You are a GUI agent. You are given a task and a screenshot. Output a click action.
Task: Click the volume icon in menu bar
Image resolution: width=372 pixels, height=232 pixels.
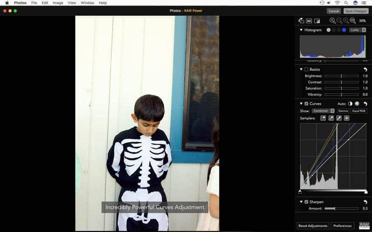tap(329, 3)
